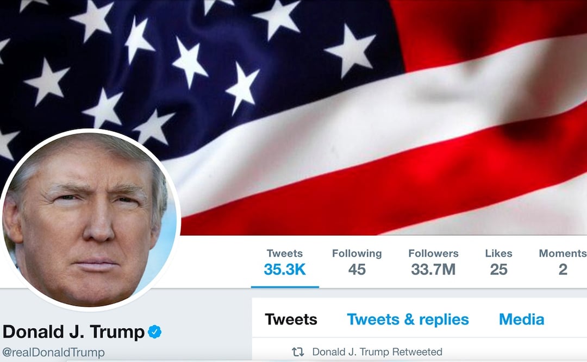This screenshot has height=362, width=587.
Task: Open the Donald J. Trump Retweeted link
Action: point(377,352)
